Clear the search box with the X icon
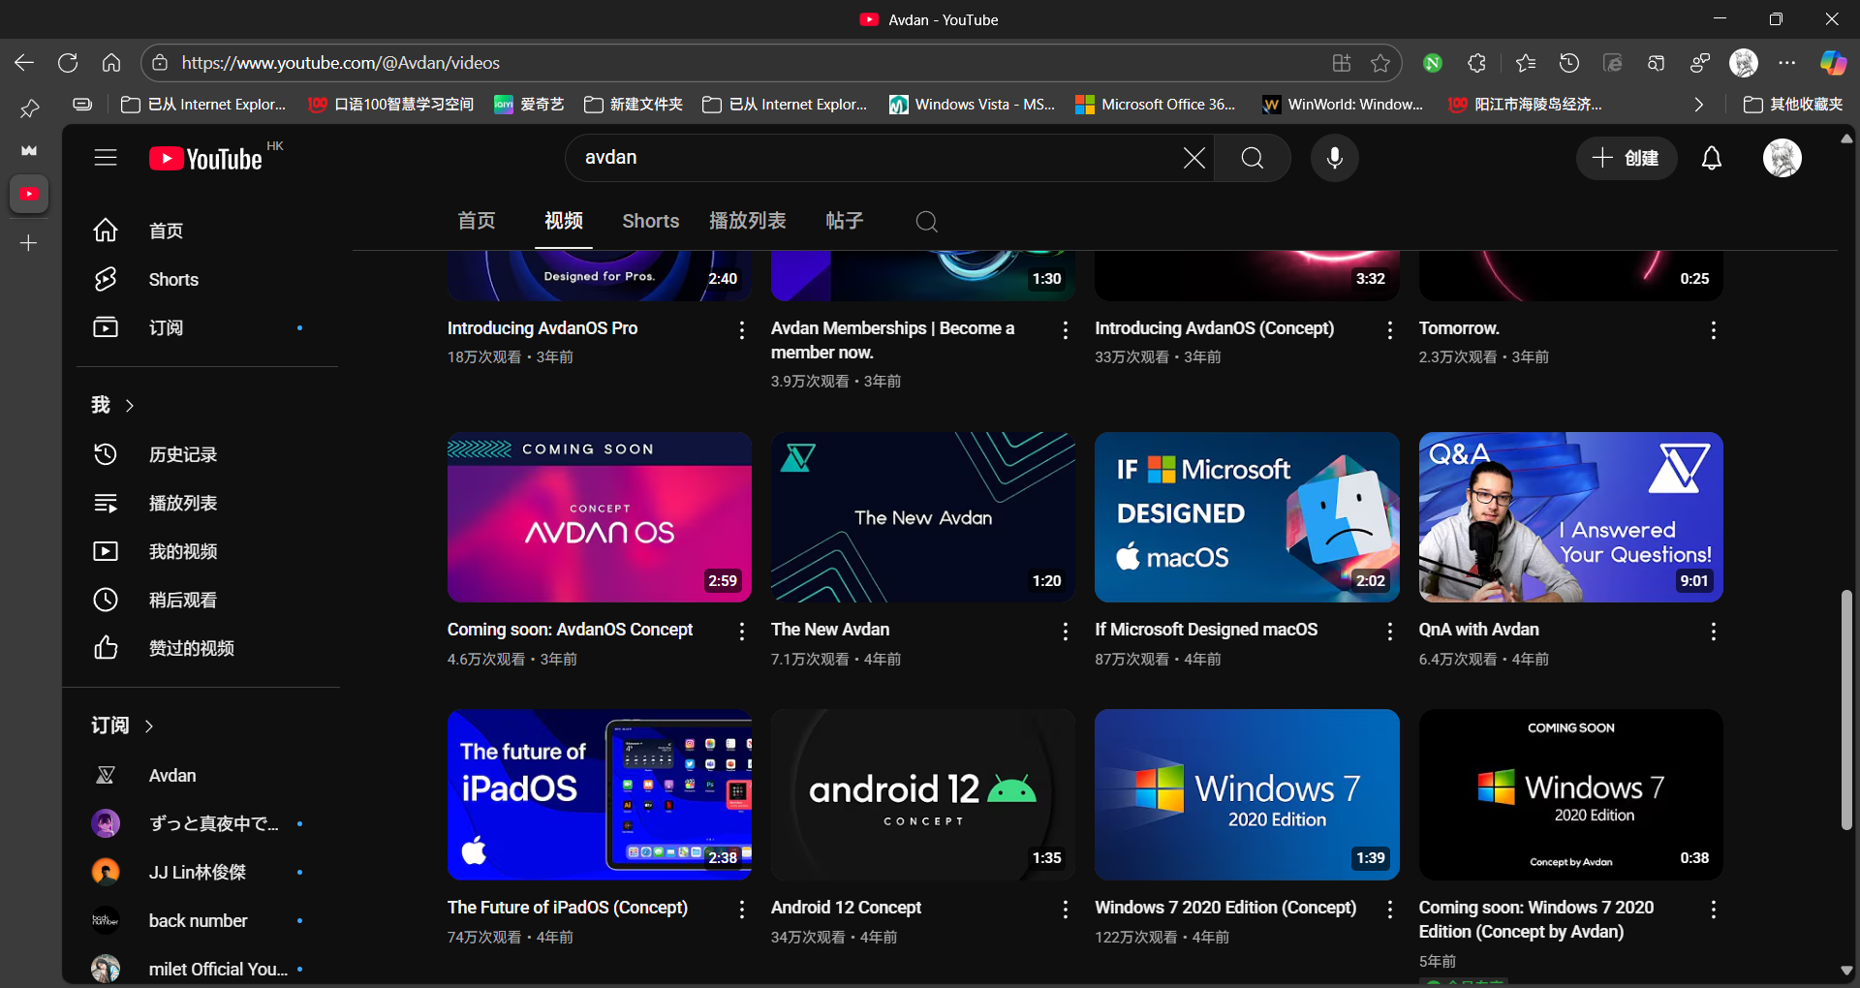The image size is (1860, 988). point(1193,158)
